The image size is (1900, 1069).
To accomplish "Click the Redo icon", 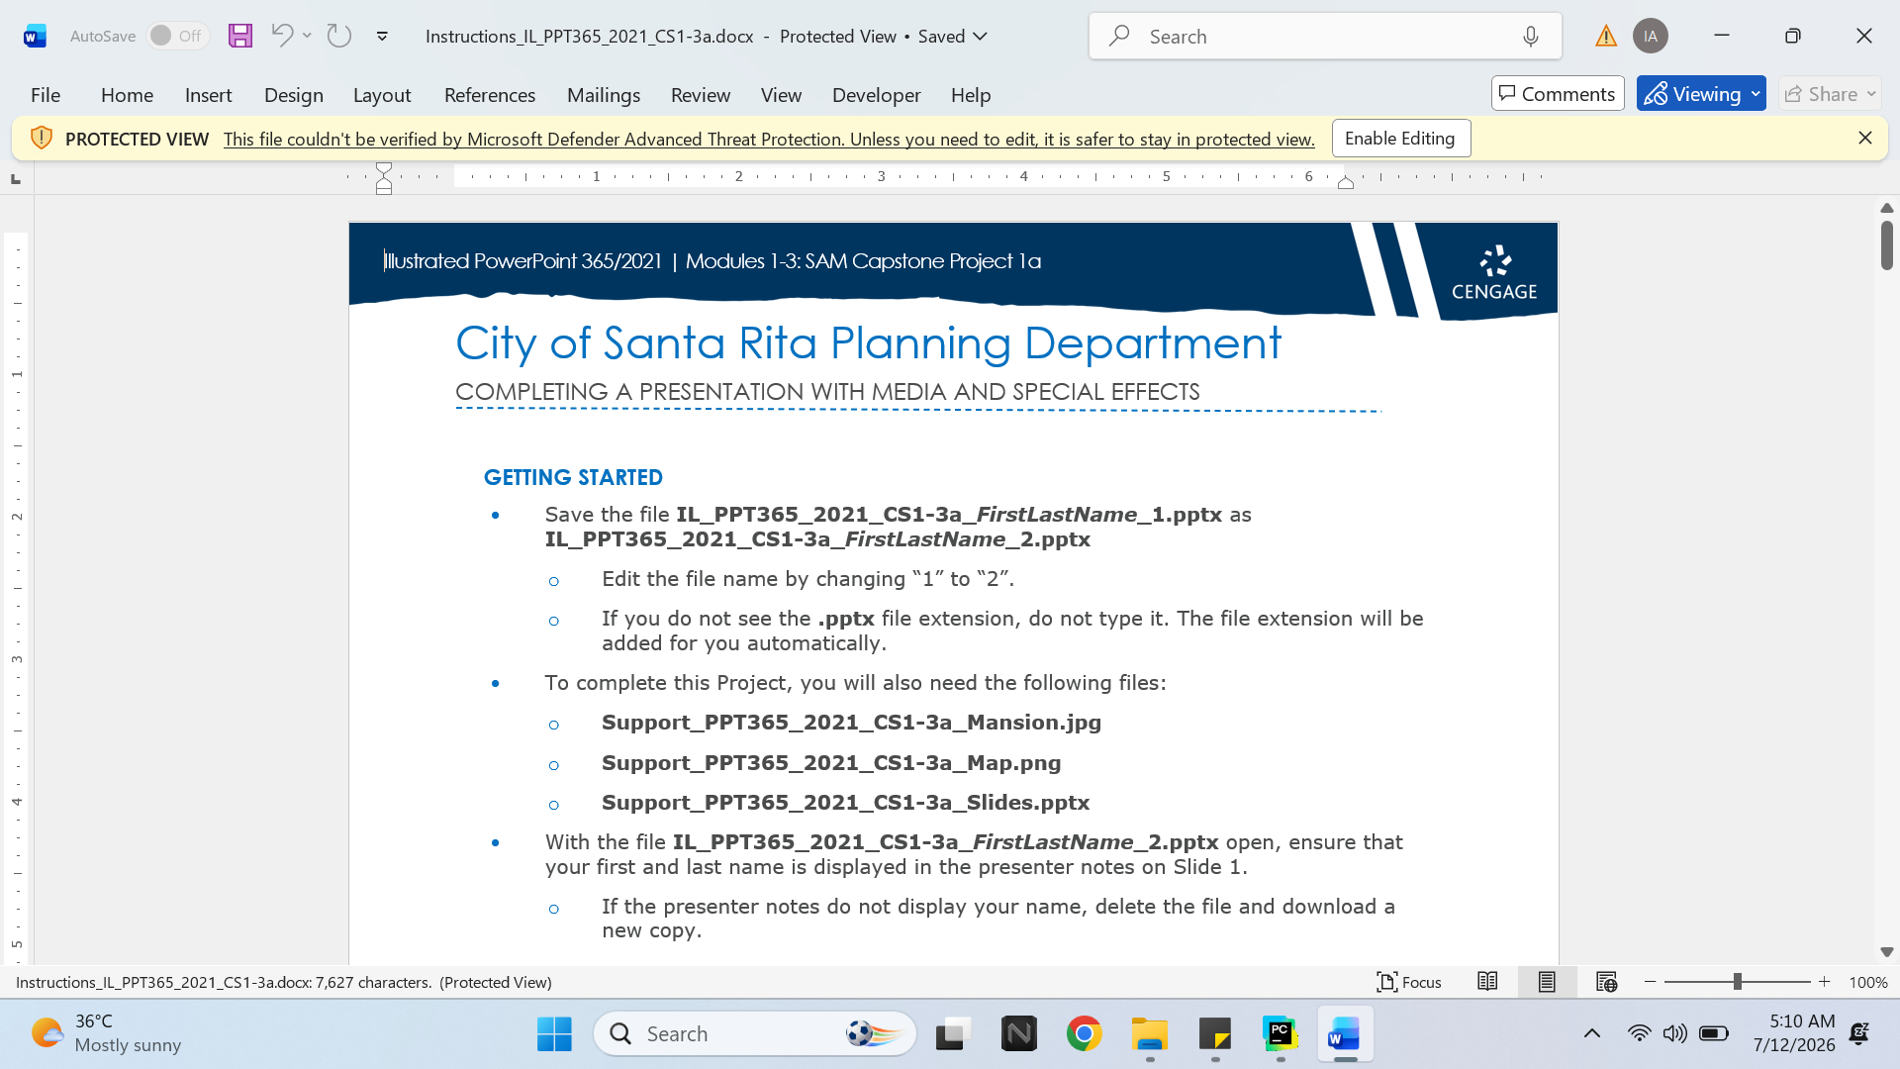I will pyautogui.click(x=339, y=36).
